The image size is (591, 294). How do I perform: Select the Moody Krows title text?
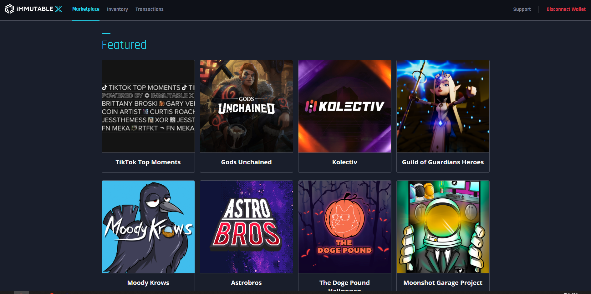click(x=148, y=283)
